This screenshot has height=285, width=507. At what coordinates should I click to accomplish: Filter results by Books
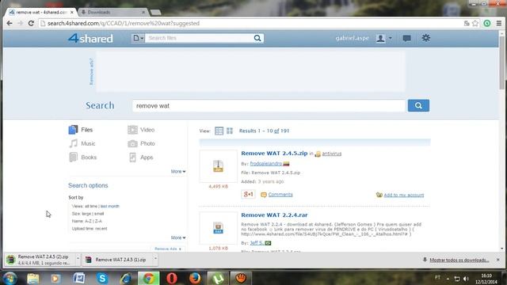pos(82,158)
